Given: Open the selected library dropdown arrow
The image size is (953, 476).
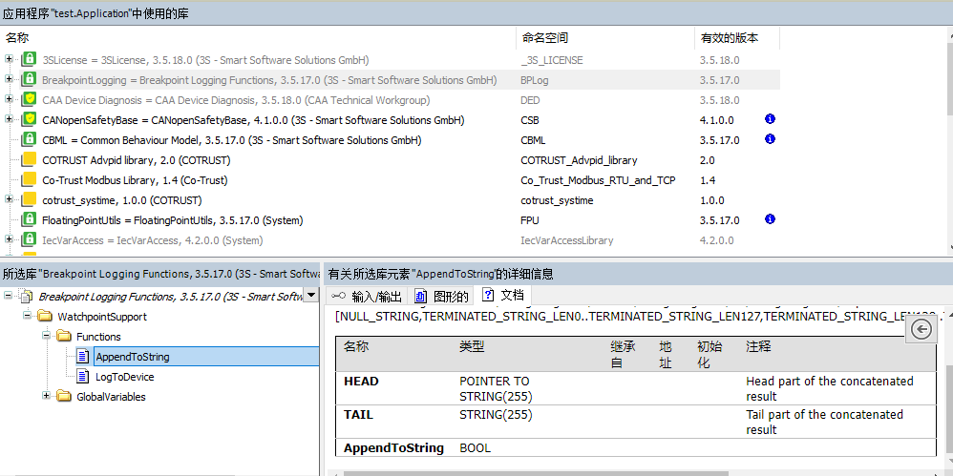Looking at the screenshot, I should (x=310, y=295).
